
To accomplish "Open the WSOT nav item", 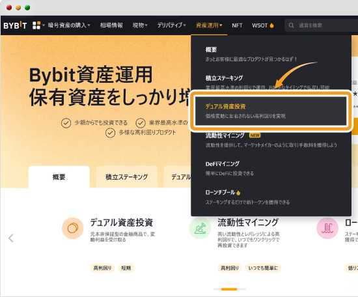I will pyautogui.click(x=260, y=25).
